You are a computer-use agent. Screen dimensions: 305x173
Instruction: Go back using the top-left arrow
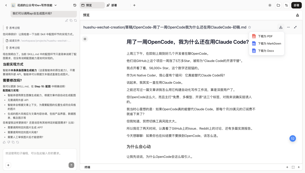coord(6,5)
